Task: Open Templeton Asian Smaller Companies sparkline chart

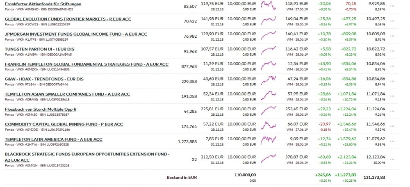Action: click(269, 94)
